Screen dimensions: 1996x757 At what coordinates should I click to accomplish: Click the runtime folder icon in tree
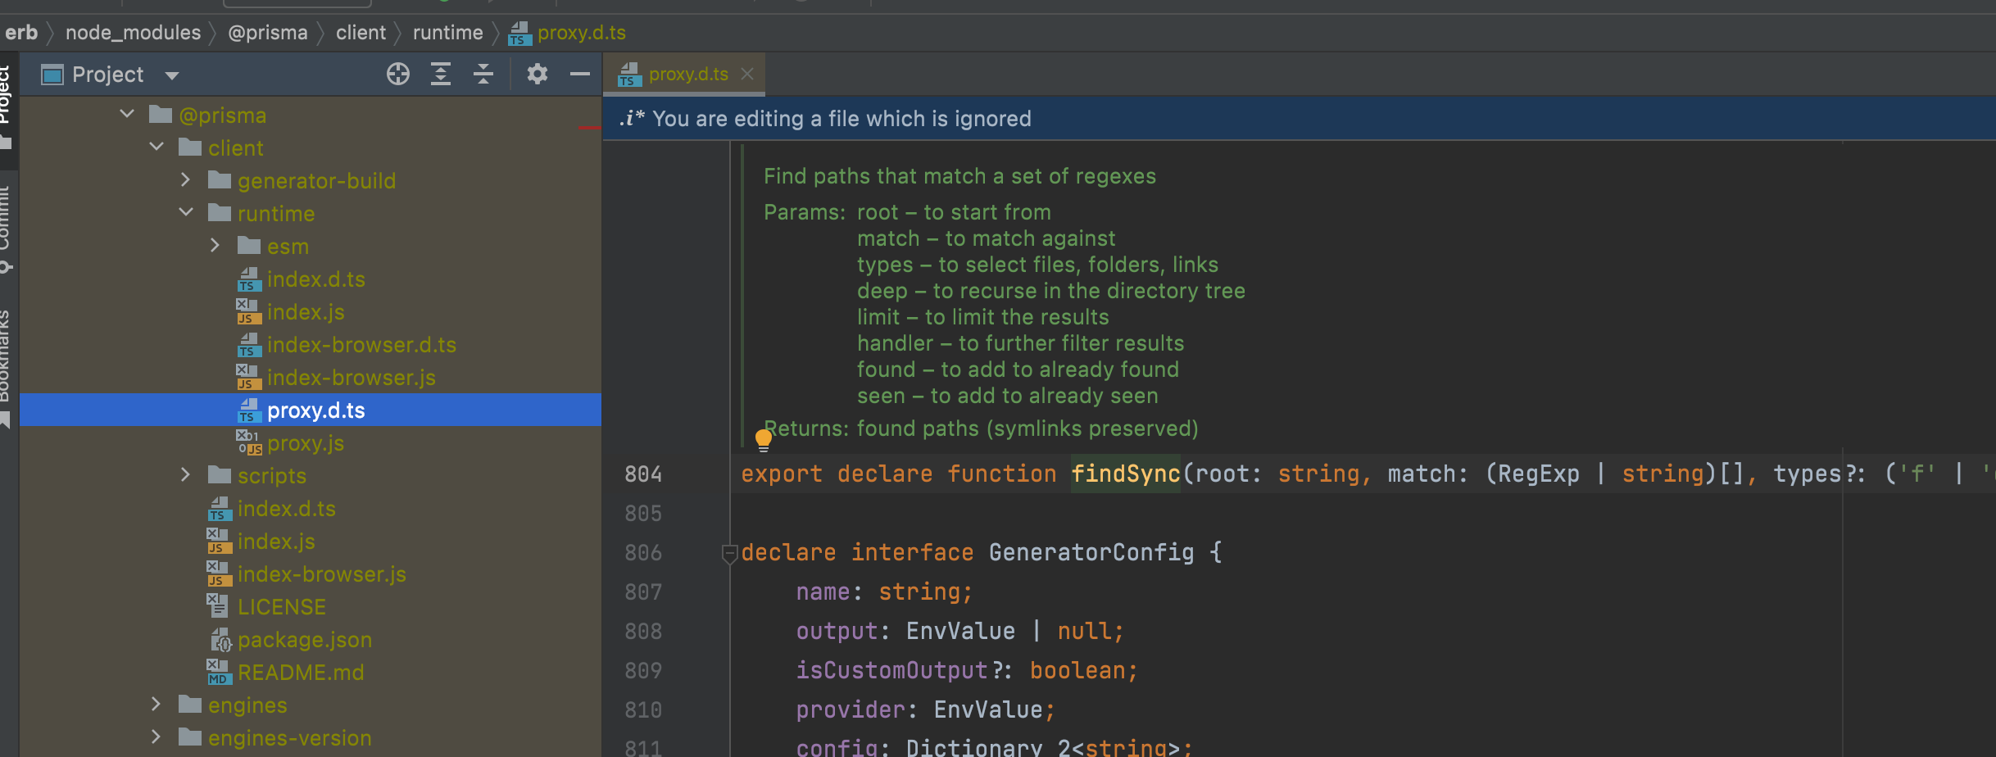220,213
